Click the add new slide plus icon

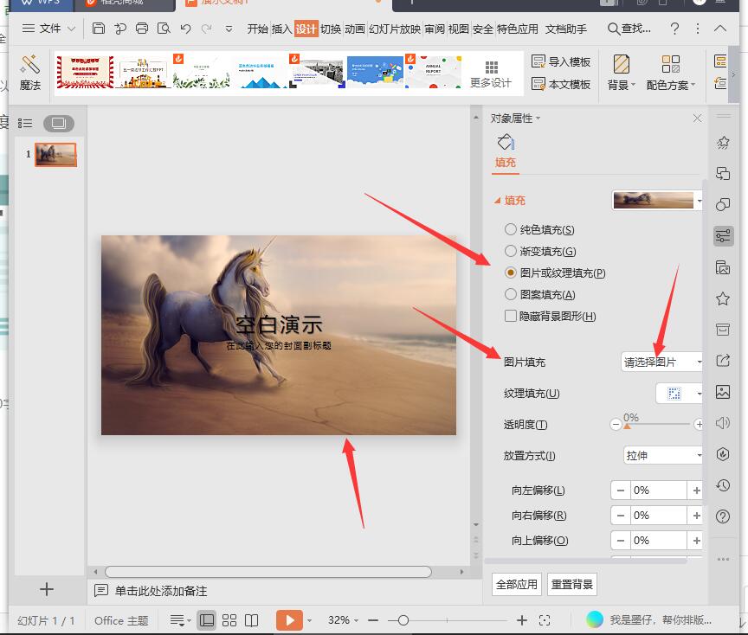[47, 590]
